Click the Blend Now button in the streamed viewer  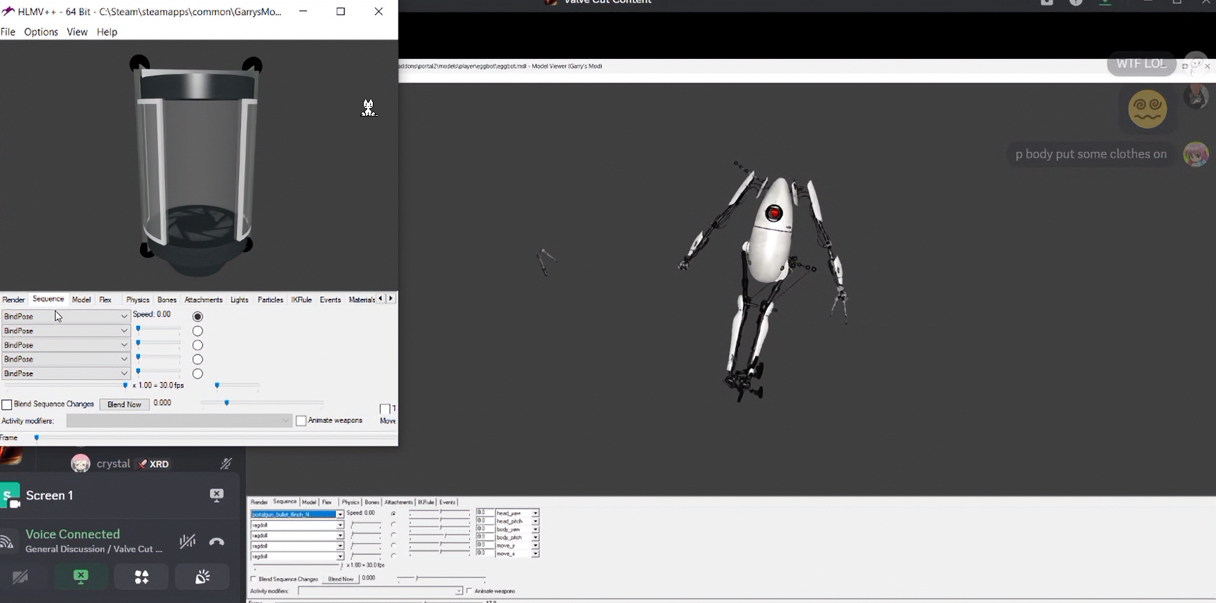click(x=340, y=579)
